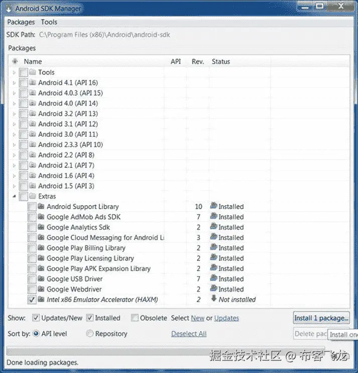
Task: Click the Android 4.0 (API 14) package icon
Action: coord(33,103)
